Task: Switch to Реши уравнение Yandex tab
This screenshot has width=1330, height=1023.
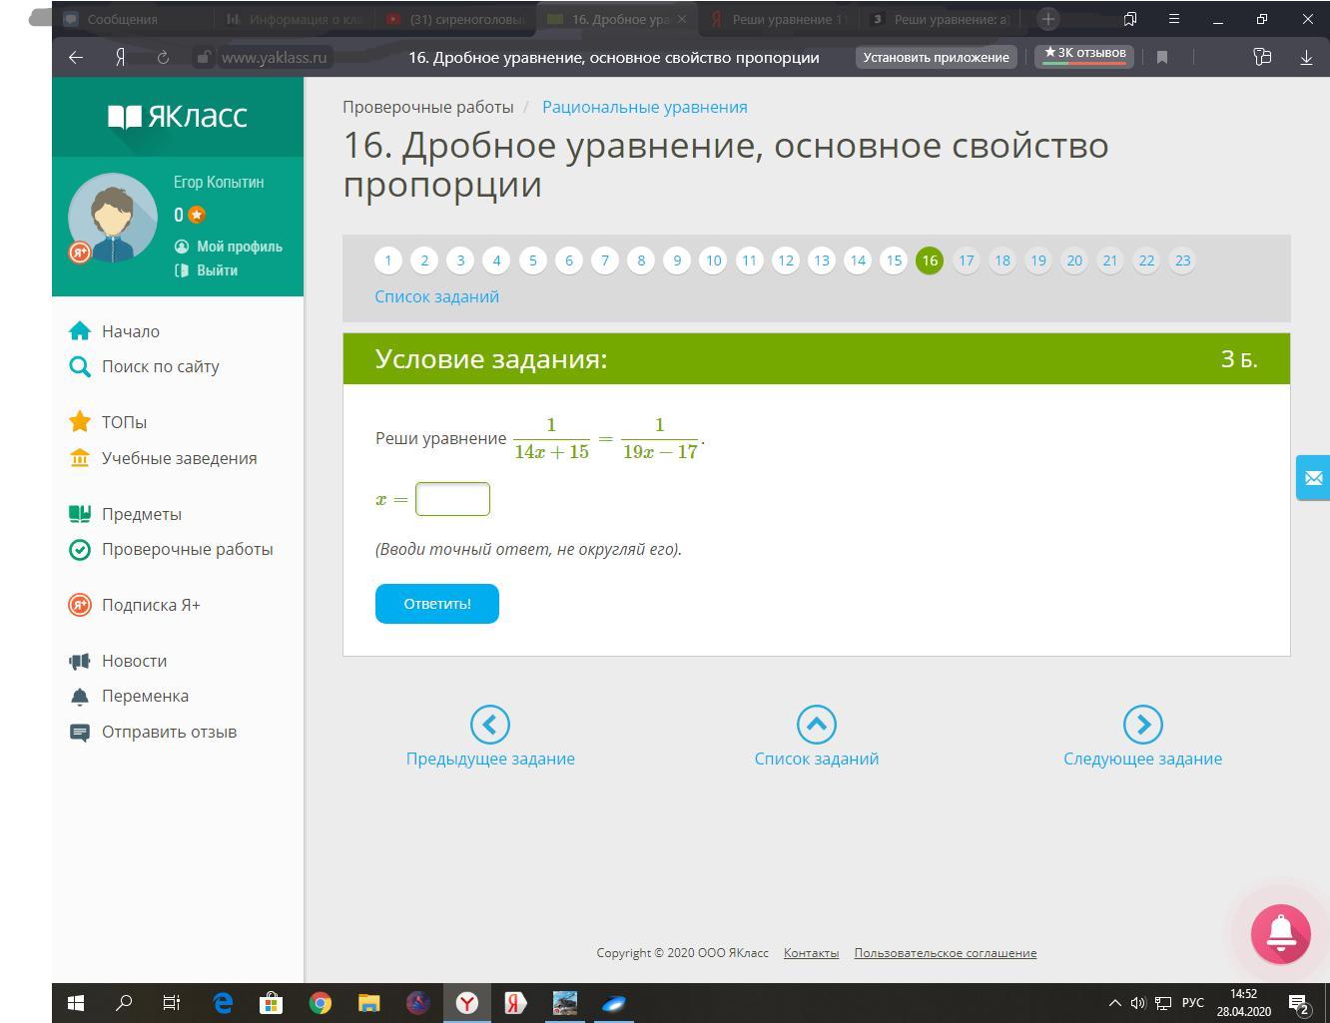Action: [779, 19]
